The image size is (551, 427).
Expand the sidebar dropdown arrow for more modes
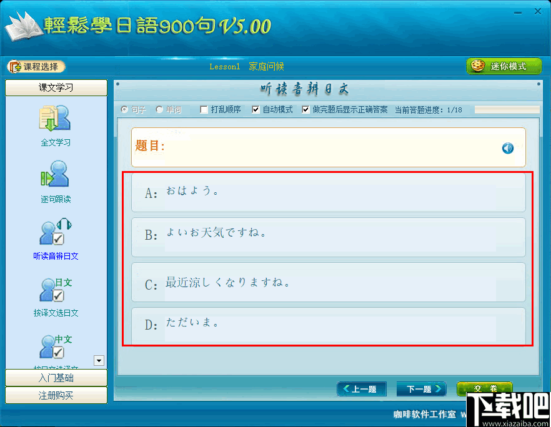98,360
